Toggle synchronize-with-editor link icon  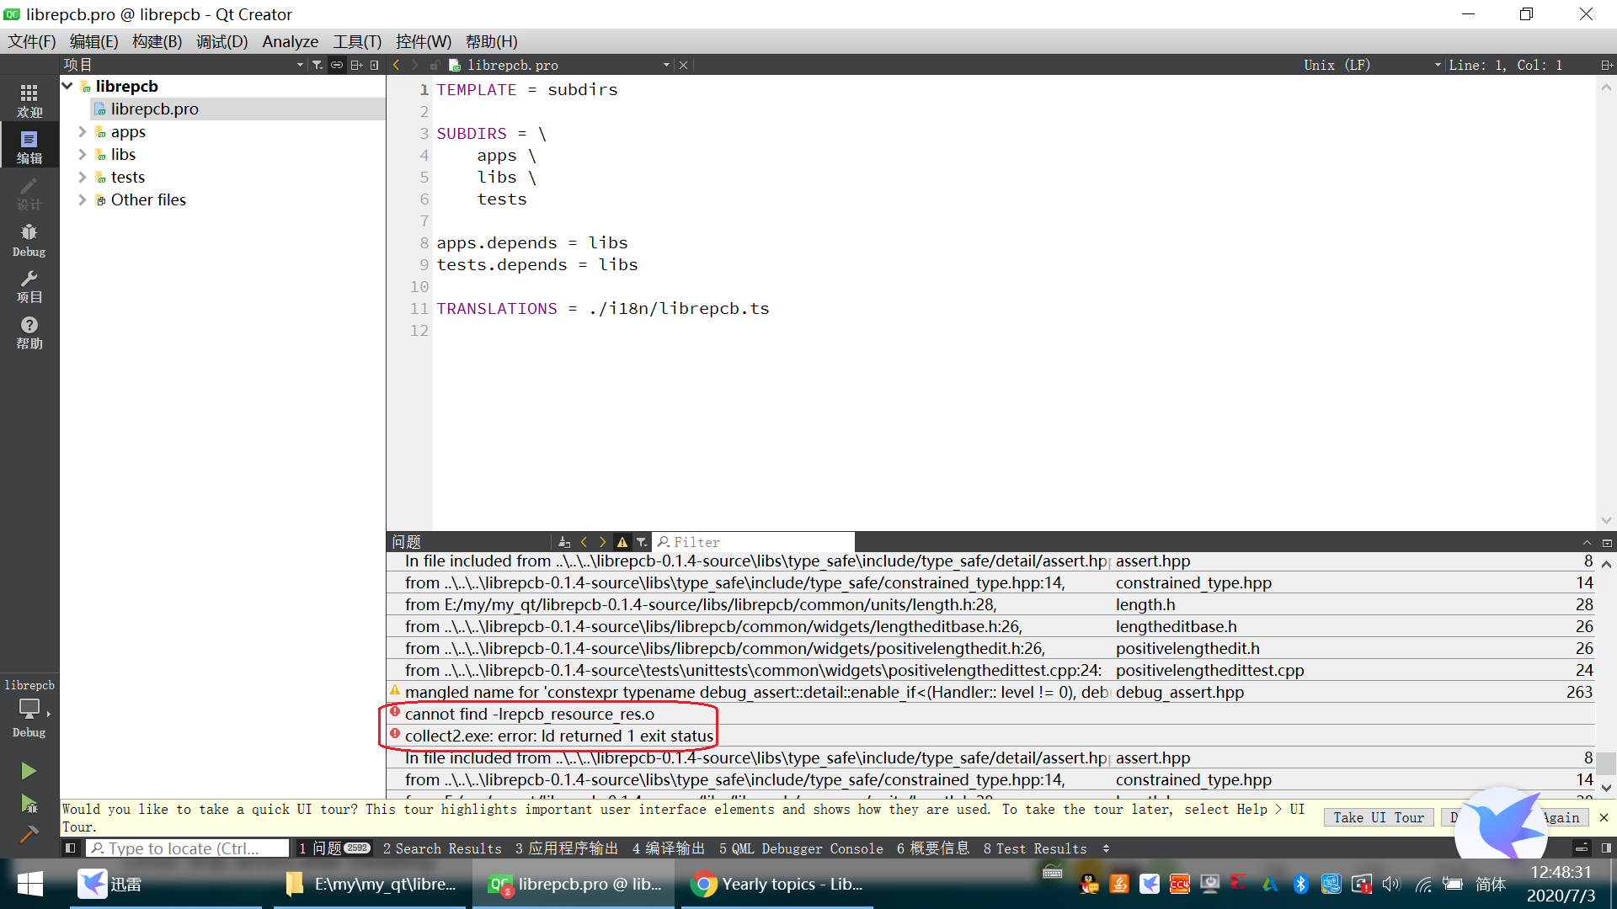click(336, 64)
